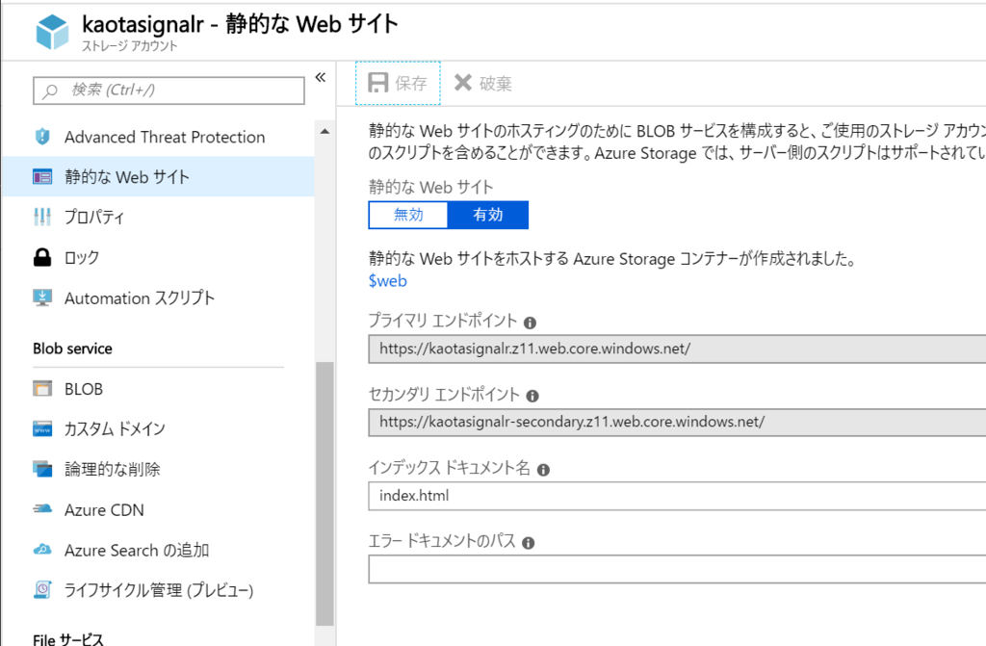Image resolution: width=986 pixels, height=646 pixels.
Task: Click sidebar scrollbar up arrow
Action: pyautogui.click(x=324, y=132)
